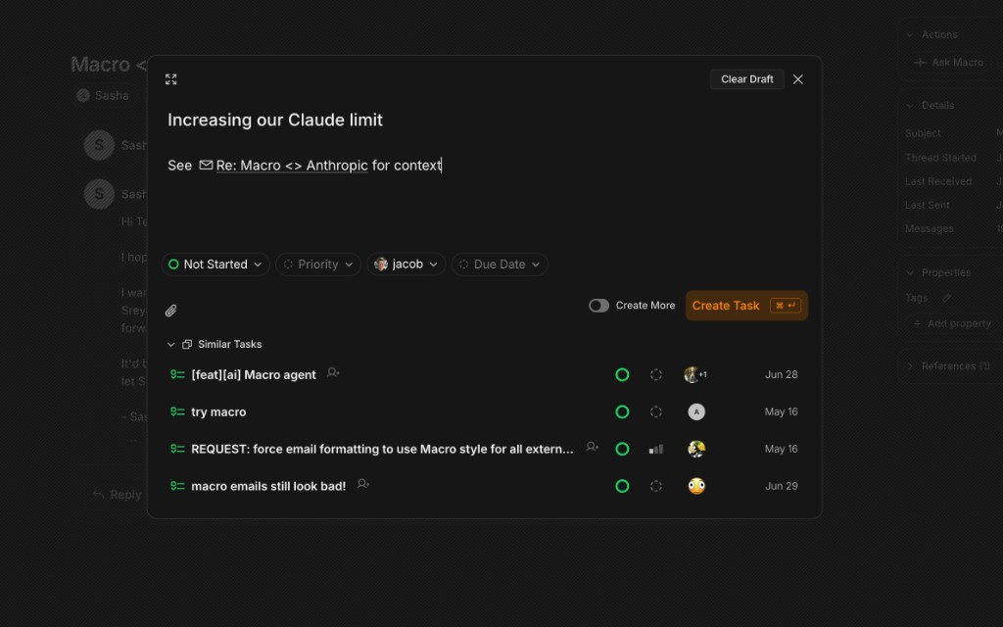Screen dimensions: 1003x627
Task: Collapse Properties section in background sidebar
Action: click(x=910, y=272)
